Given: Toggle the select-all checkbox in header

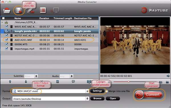Looking at the screenshot, I should 3,18.
